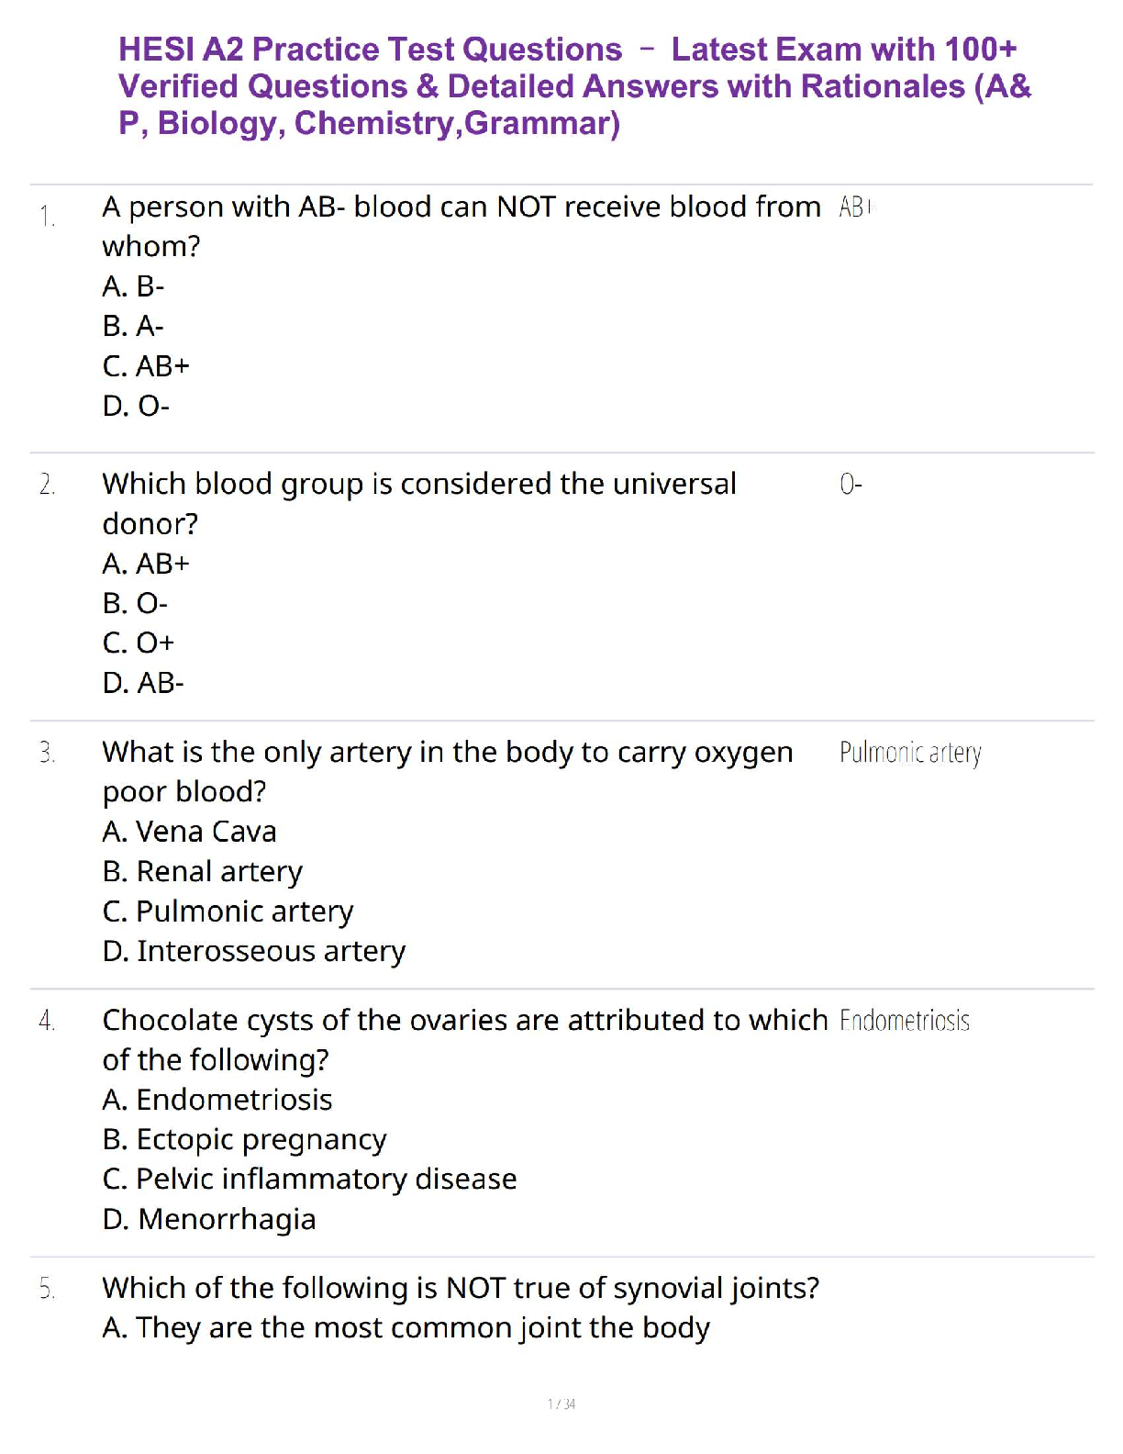Click the 'O-' answer key beside question 2

pyautogui.click(x=851, y=484)
